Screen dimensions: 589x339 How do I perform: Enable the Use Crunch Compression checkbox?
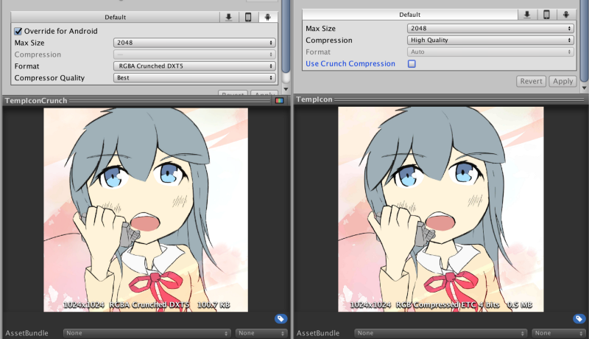click(412, 64)
